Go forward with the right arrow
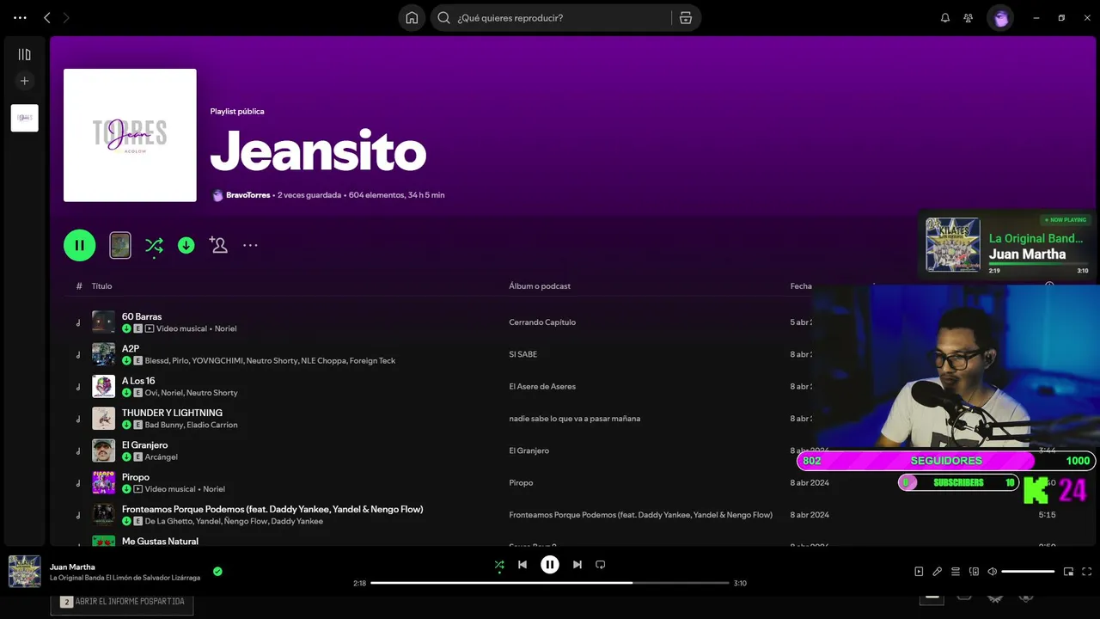The image size is (1100, 619). click(66, 17)
